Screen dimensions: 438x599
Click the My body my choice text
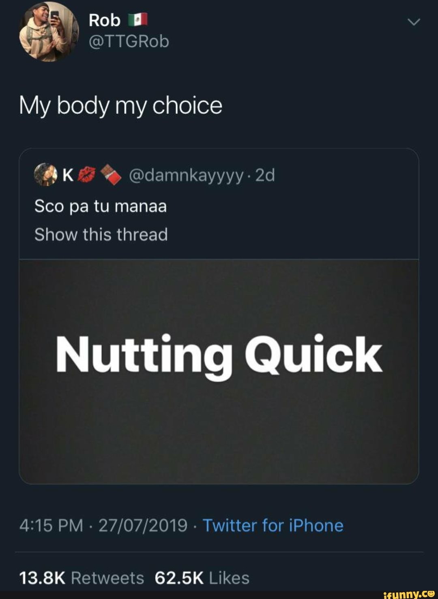point(121,106)
